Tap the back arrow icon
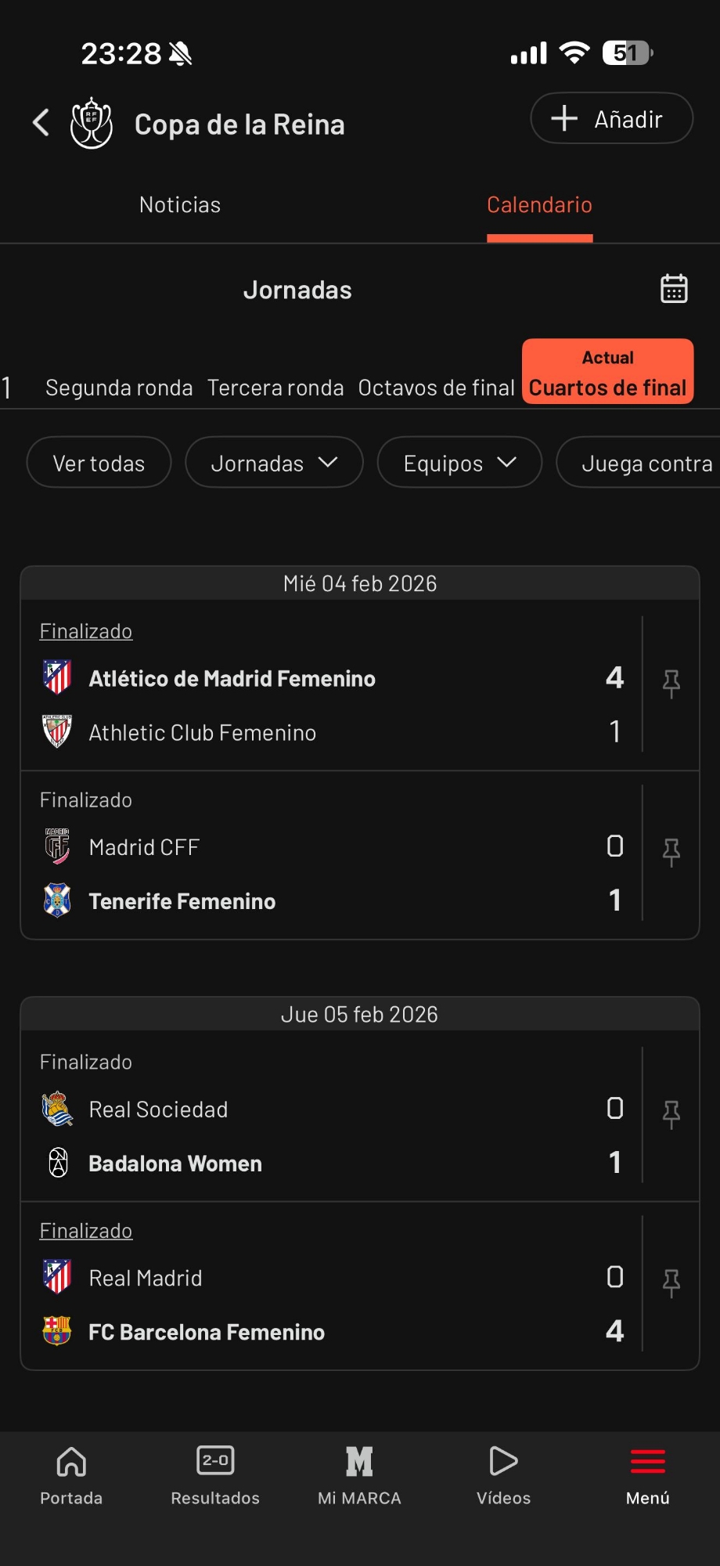This screenshot has width=720, height=1566. coord(41,122)
